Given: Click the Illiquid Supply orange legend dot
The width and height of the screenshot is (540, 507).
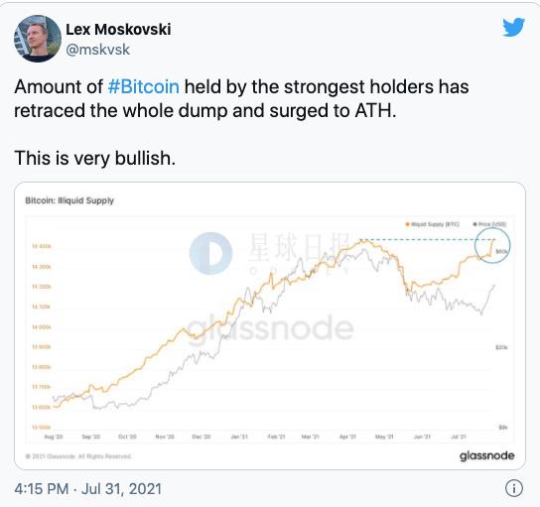Looking at the screenshot, I should (407, 224).
